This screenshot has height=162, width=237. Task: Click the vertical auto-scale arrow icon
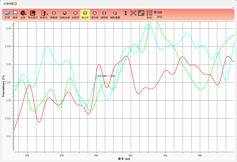125,13
